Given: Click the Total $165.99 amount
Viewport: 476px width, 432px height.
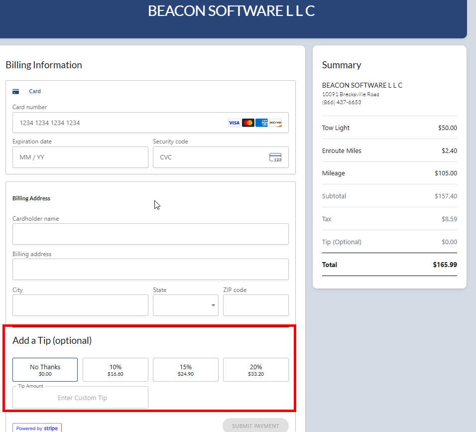Looking at the screenshot, I should tap(445, 265).
